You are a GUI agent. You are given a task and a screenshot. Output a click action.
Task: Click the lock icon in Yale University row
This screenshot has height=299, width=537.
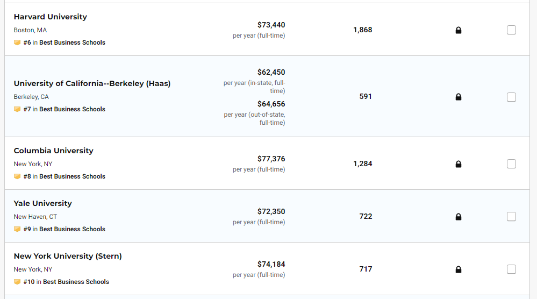click(459, 217)
